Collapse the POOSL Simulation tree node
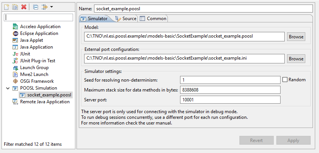Viewport: 319px width, 153px height. (x=8, y=88)
